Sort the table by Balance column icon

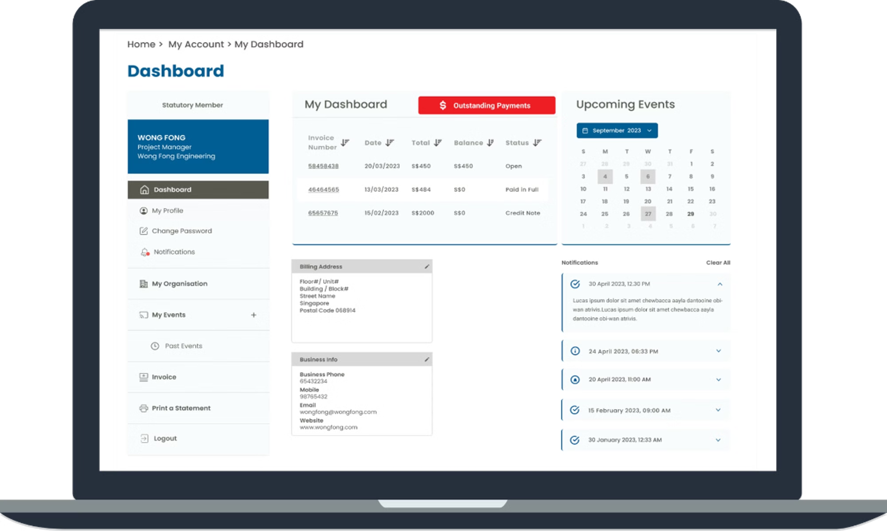point(490,143)
